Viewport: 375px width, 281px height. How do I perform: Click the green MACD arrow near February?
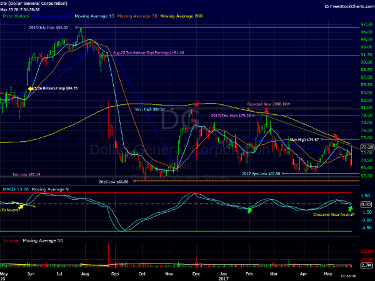click(x=249, y=210)
